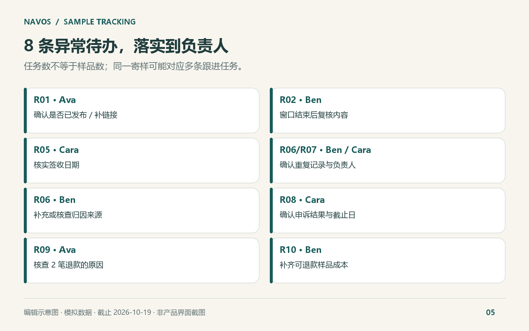The image size is (529, 331).
Task: Click the text 核查 2 笔退款的原因
Action: click(69, 265)
